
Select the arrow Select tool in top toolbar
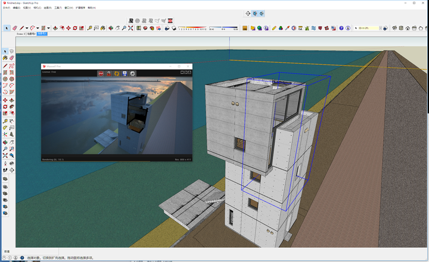7,28
